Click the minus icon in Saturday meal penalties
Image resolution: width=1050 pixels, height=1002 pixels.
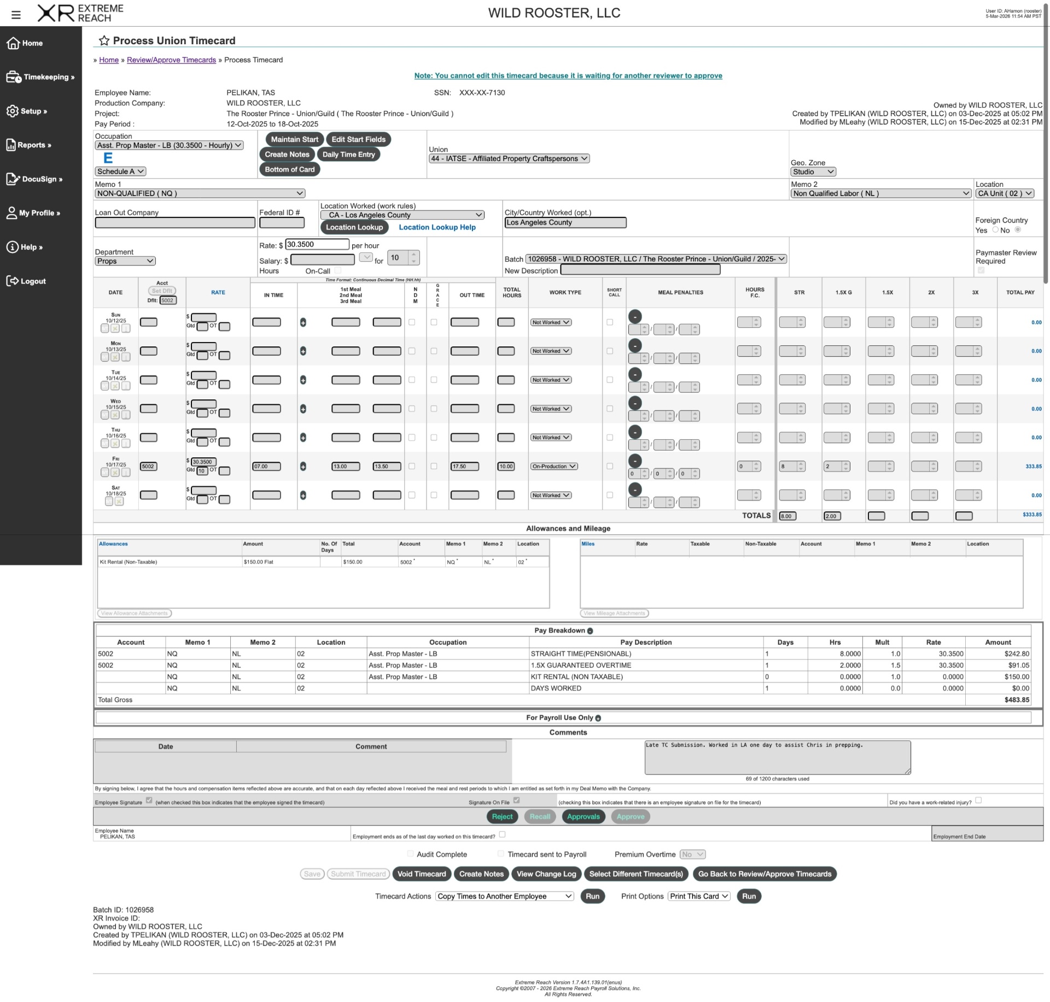coord(634,490)
